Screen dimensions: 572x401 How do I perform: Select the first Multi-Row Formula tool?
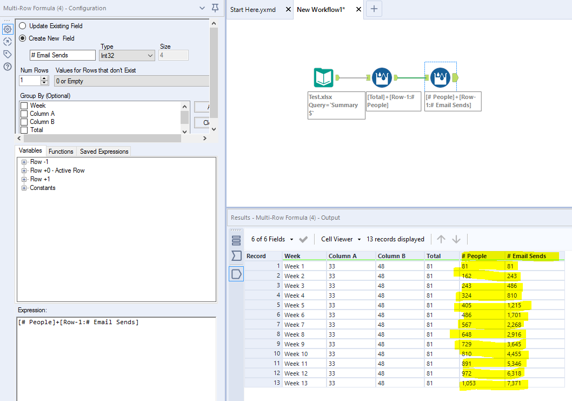click(382, 78)
